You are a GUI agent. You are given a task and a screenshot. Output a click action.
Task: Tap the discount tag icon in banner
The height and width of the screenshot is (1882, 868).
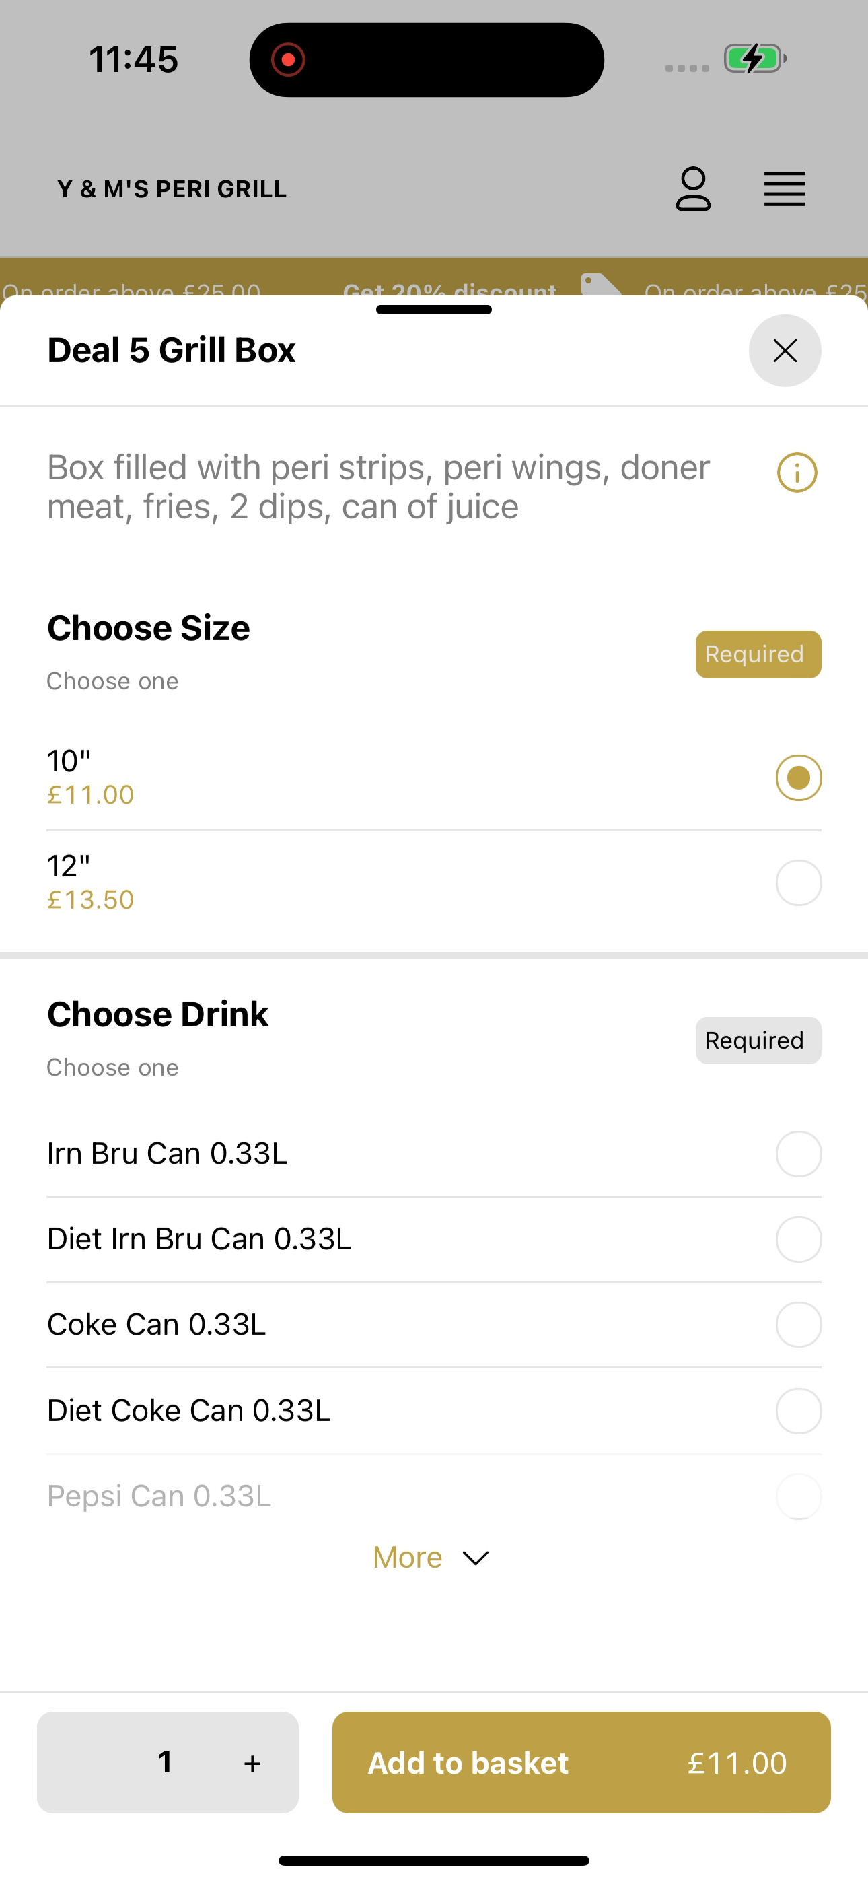pyautogui.click(x=601, y=285)
